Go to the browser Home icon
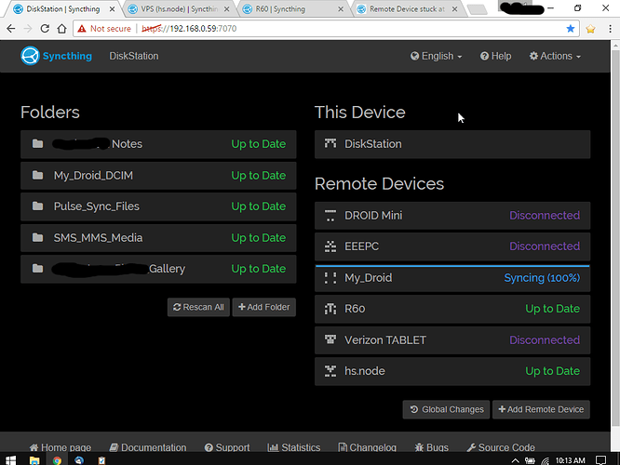The width and height of the screenshot is (620, 465). [61, 29]
